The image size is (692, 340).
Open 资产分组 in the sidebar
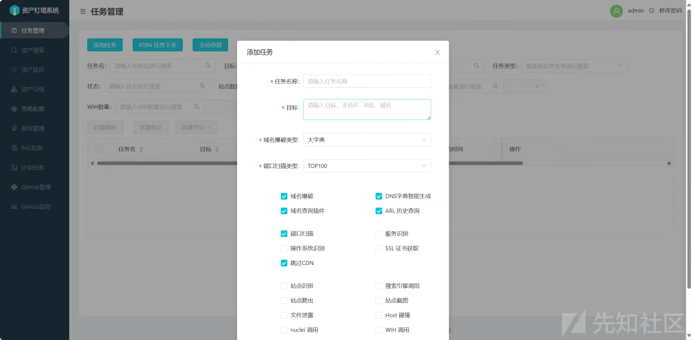click(x=34, y=89)
